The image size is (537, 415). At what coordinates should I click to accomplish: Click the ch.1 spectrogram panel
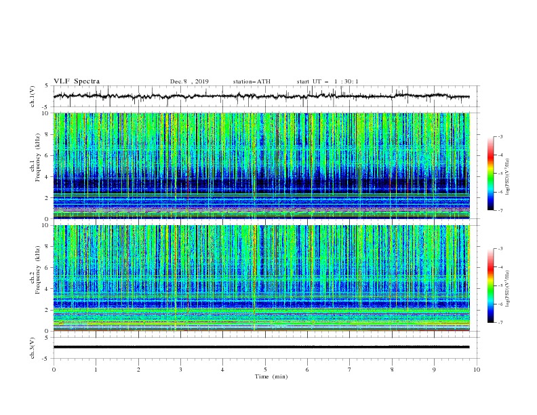[x=262, y=165]
